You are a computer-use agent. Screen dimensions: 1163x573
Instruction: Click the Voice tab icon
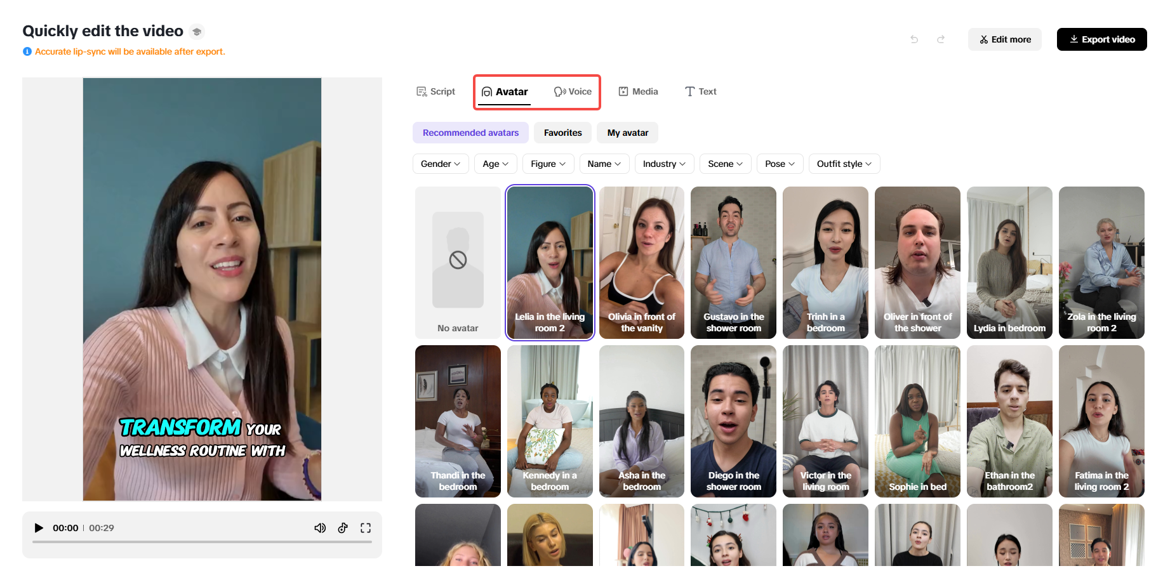point(559,91)
